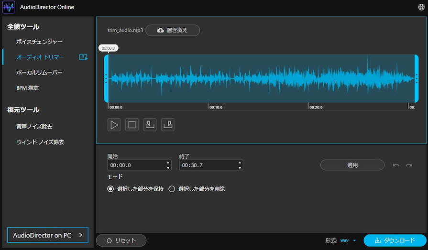
Task: Click the 開始 time input field
Action: click(139, 165)
